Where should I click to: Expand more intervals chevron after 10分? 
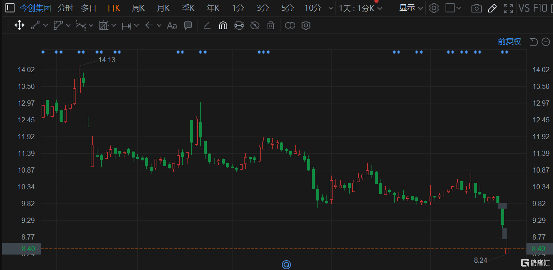[x=330, y=8]
